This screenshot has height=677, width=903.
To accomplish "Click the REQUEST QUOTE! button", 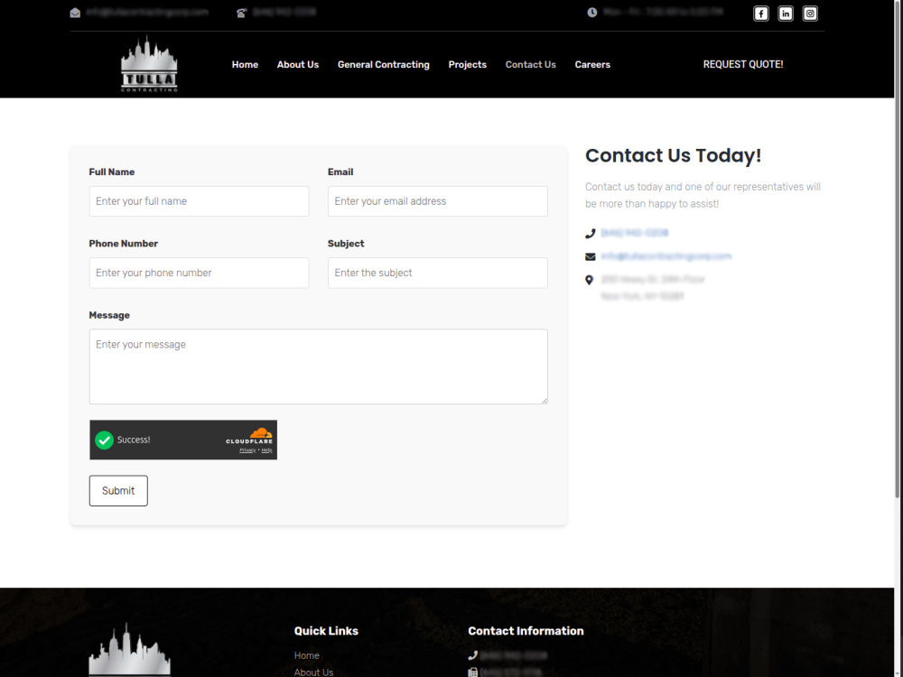I will [743, 64].
